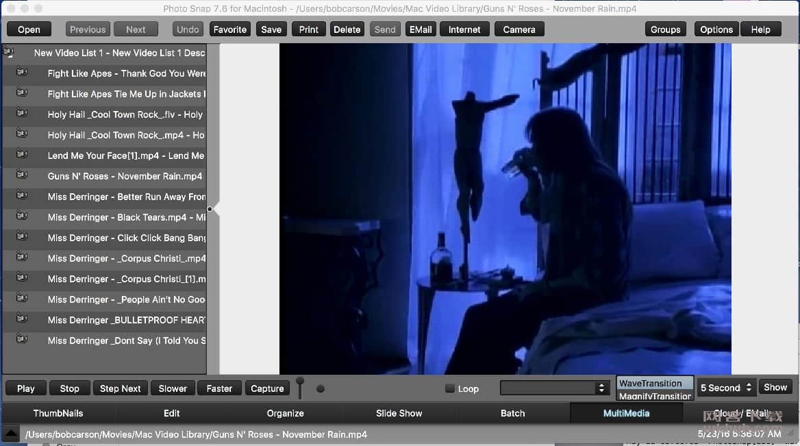Select New Video List 1 root row

(105, 53)
